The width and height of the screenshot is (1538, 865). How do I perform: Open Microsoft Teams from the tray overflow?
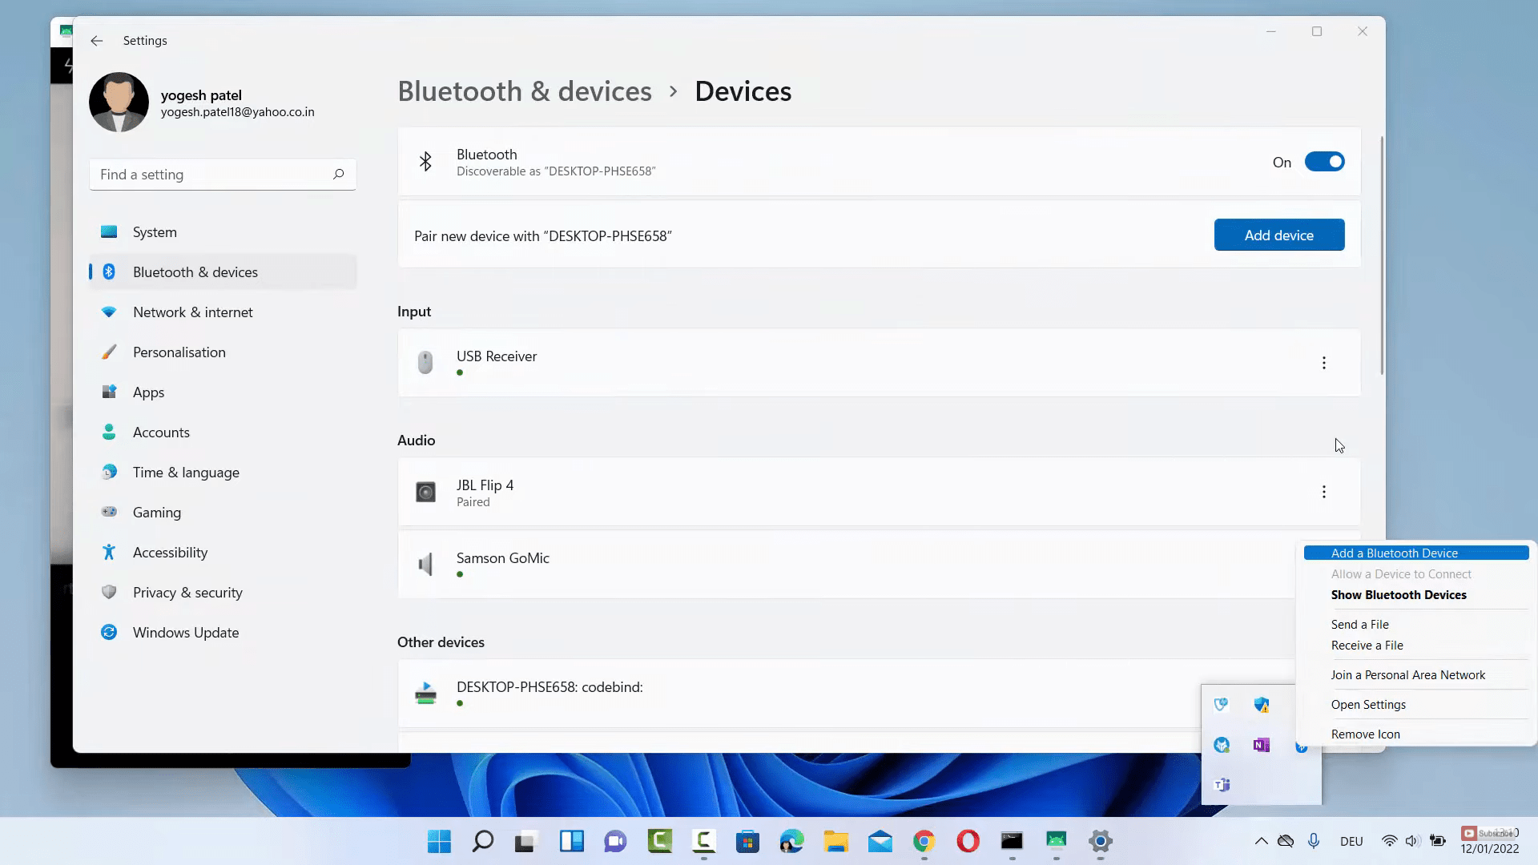coord(1221,785)
